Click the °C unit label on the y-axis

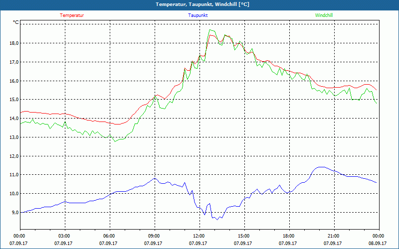(x=16, y=22)
